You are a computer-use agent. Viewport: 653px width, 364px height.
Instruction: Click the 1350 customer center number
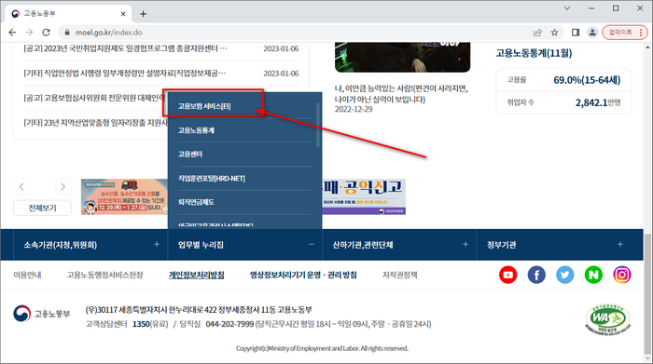click(x=141, y=324)
